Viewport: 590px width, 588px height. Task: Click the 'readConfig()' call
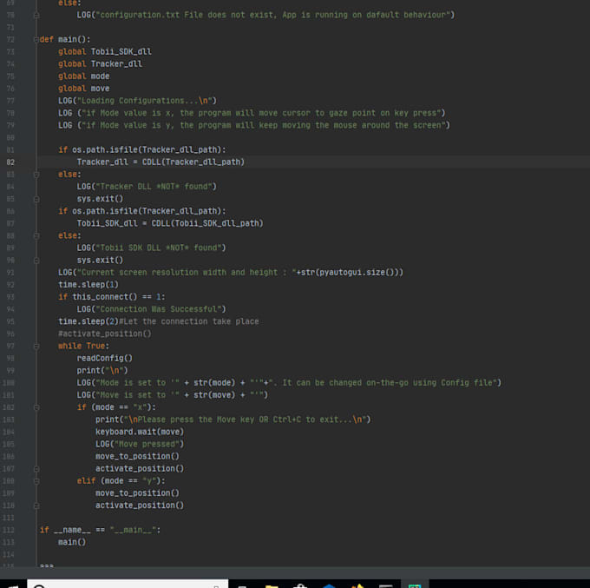point(105,358)
